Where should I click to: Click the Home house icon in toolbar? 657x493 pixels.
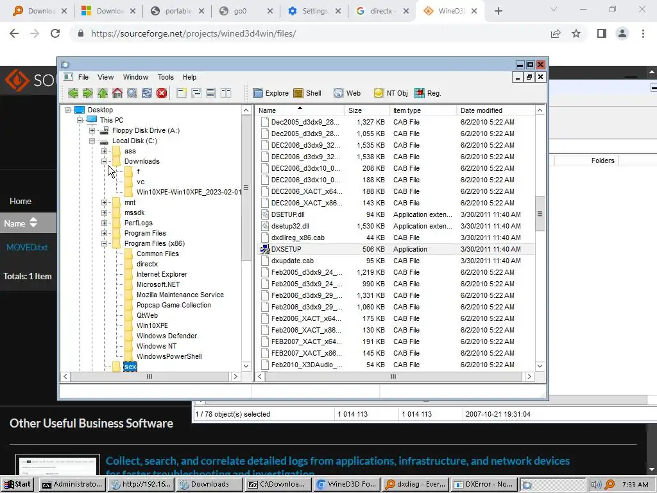click(117, 93)
